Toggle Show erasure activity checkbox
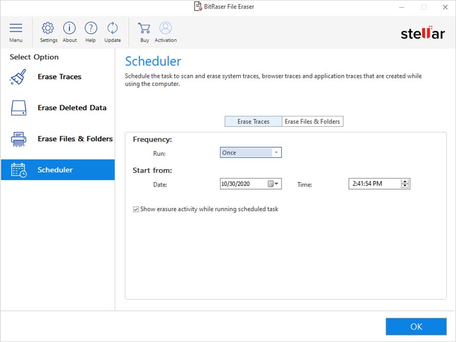The height and width of the screenshot is (342, 456). click(x=136, y=209)
